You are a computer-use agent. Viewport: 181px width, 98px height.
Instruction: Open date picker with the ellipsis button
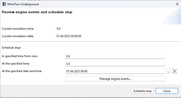pyautogui.click(x=169, y=71)
